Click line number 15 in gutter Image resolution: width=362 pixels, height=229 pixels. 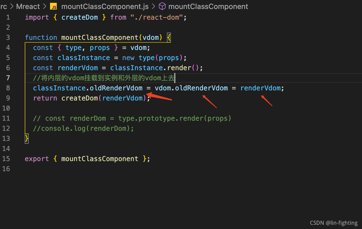6,159
